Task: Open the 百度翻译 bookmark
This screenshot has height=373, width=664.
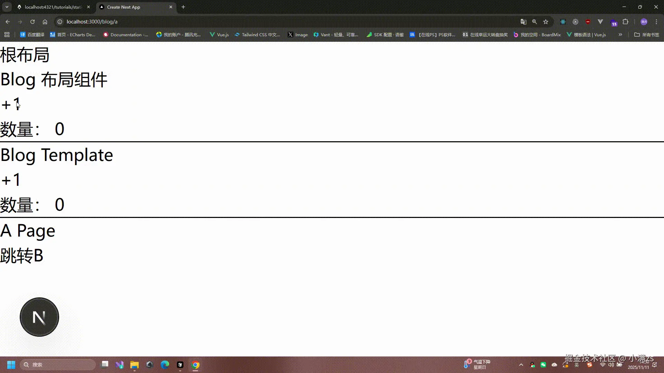Action: click(32, 35)
